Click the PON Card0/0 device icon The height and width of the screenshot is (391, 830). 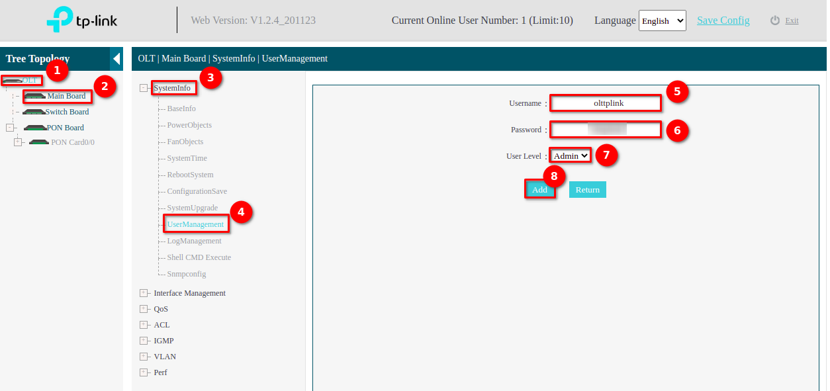pyautogui.click(x=39, y=142)
